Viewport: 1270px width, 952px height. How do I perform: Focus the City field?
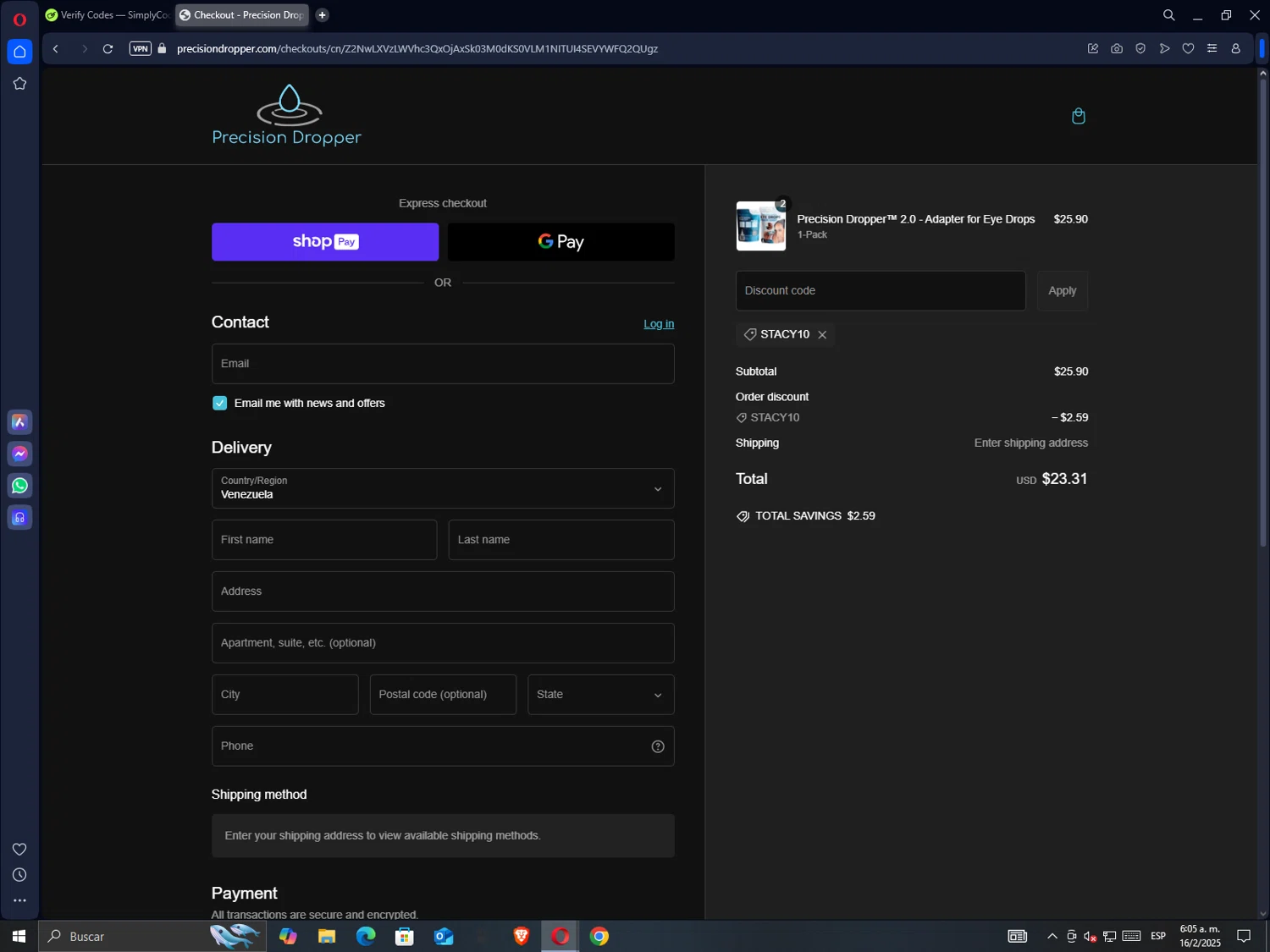285,695
